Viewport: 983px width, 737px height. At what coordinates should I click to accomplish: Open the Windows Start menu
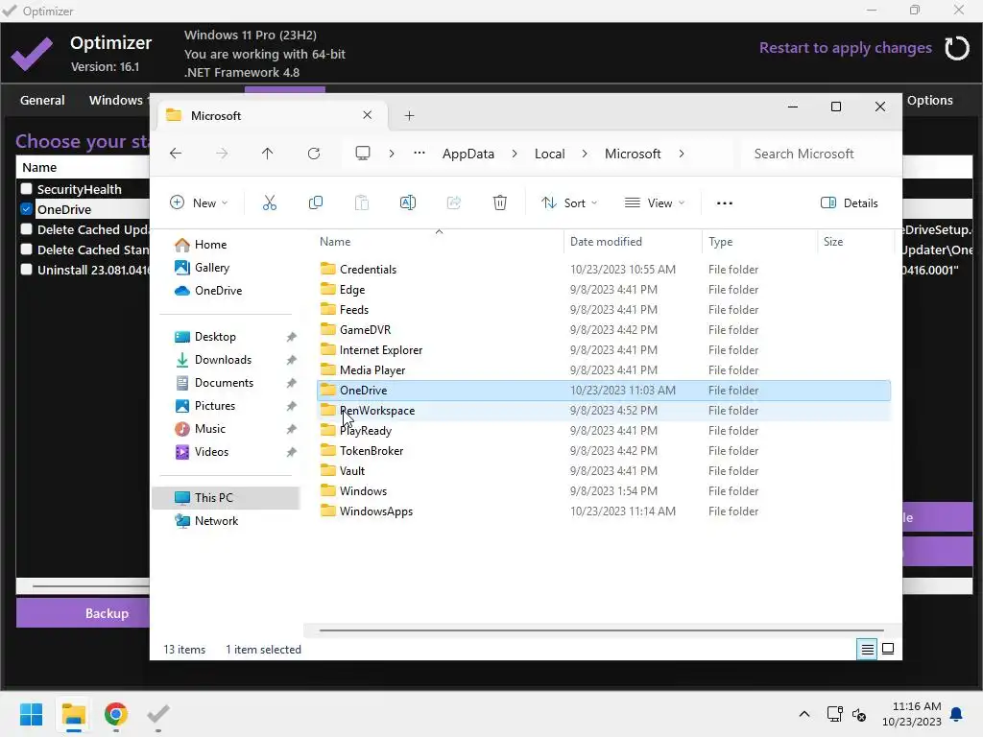click(x=32, y=714)
